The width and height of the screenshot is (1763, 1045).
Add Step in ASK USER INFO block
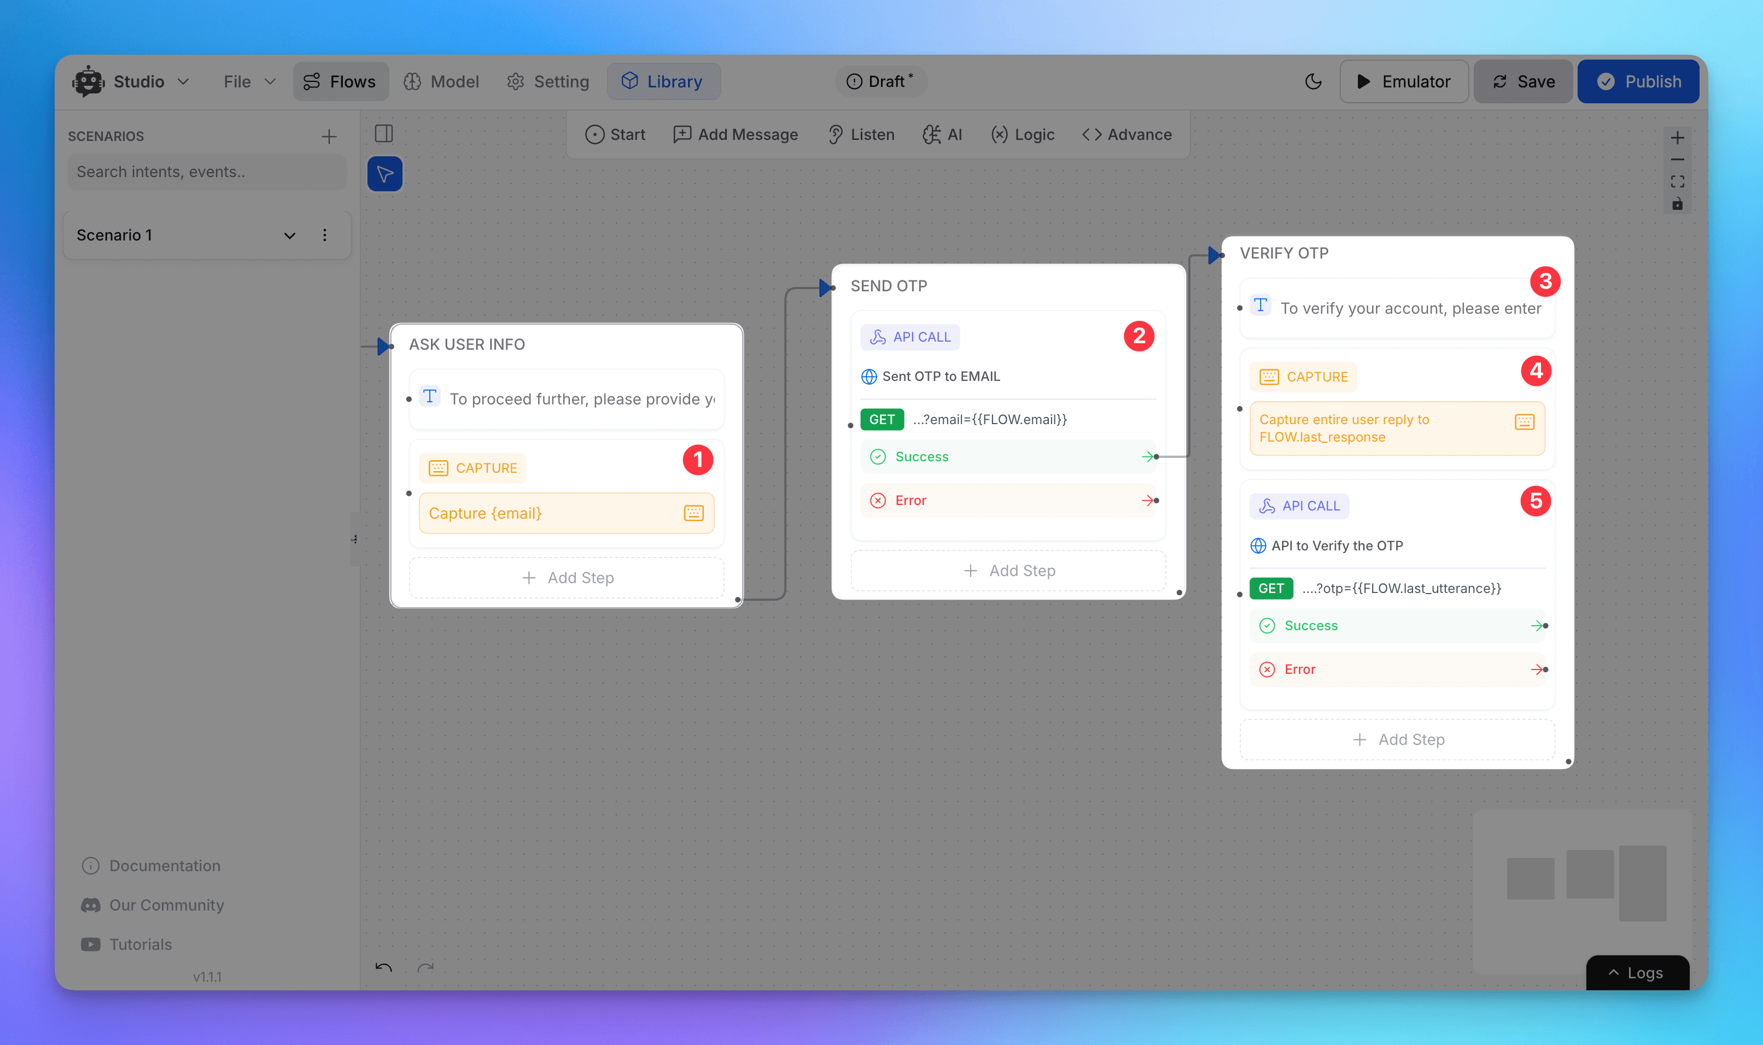tap(567, 578)
